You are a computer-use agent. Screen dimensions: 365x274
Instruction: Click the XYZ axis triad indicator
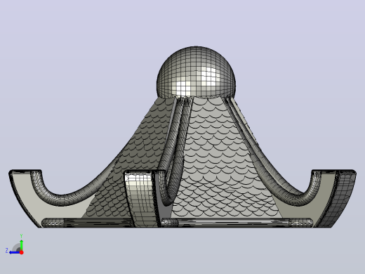(x=15, y=244)
